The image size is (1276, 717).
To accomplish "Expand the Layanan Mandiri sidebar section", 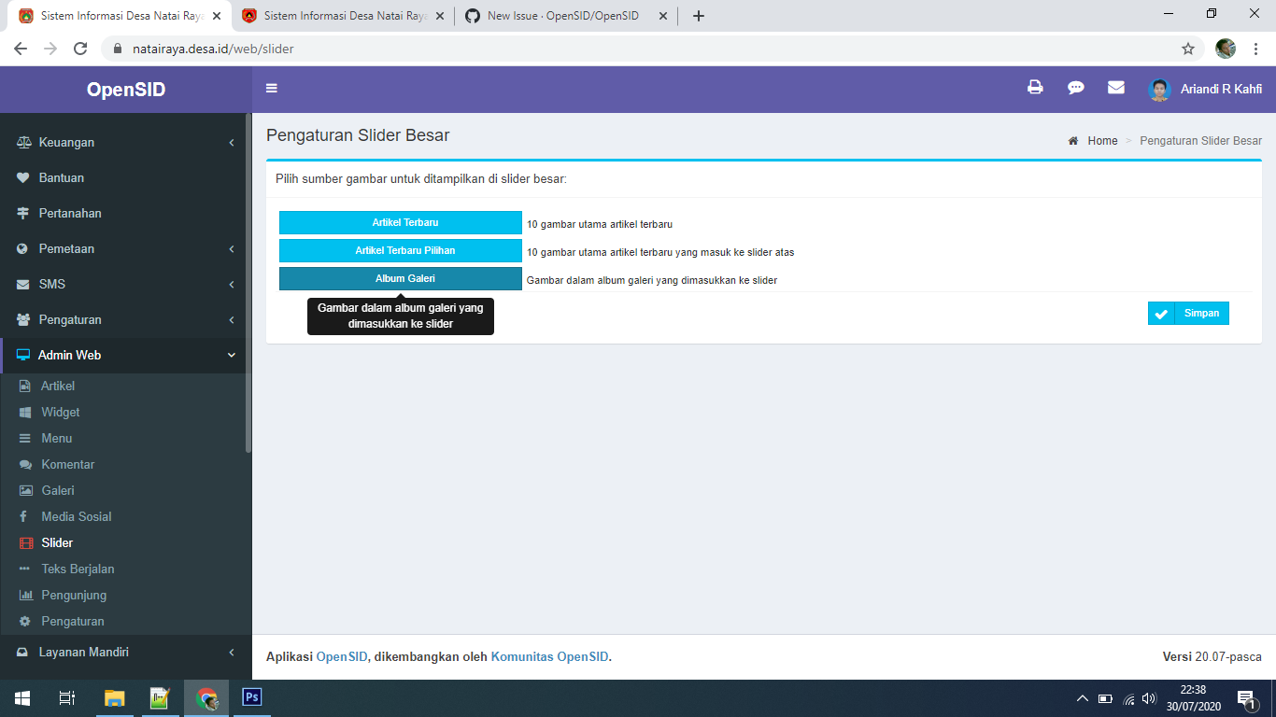I will click(124, 653).
